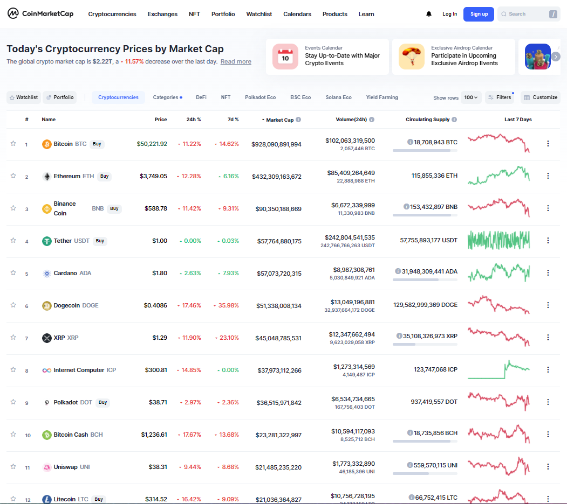The height and width of the screenshot is (504, 567).
Task: Star Polkadot for watchlist
Action: point(13,402)
